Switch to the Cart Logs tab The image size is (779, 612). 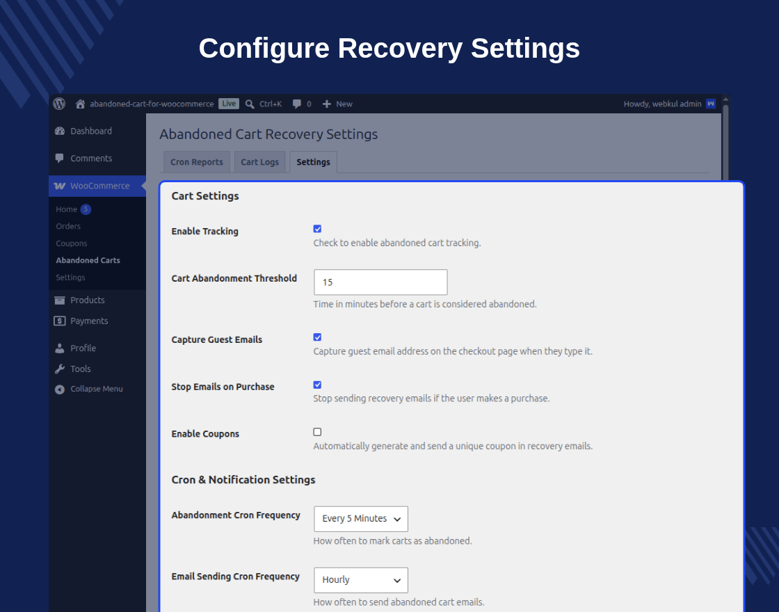tap(260, 162)
